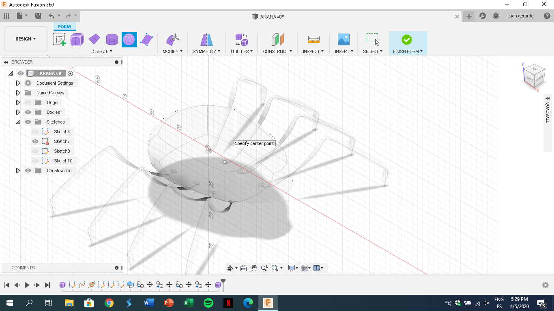Viewport: 554px width, 311px height.
Task: Expand the Document Settings tree item
Action: click(18, 83)
